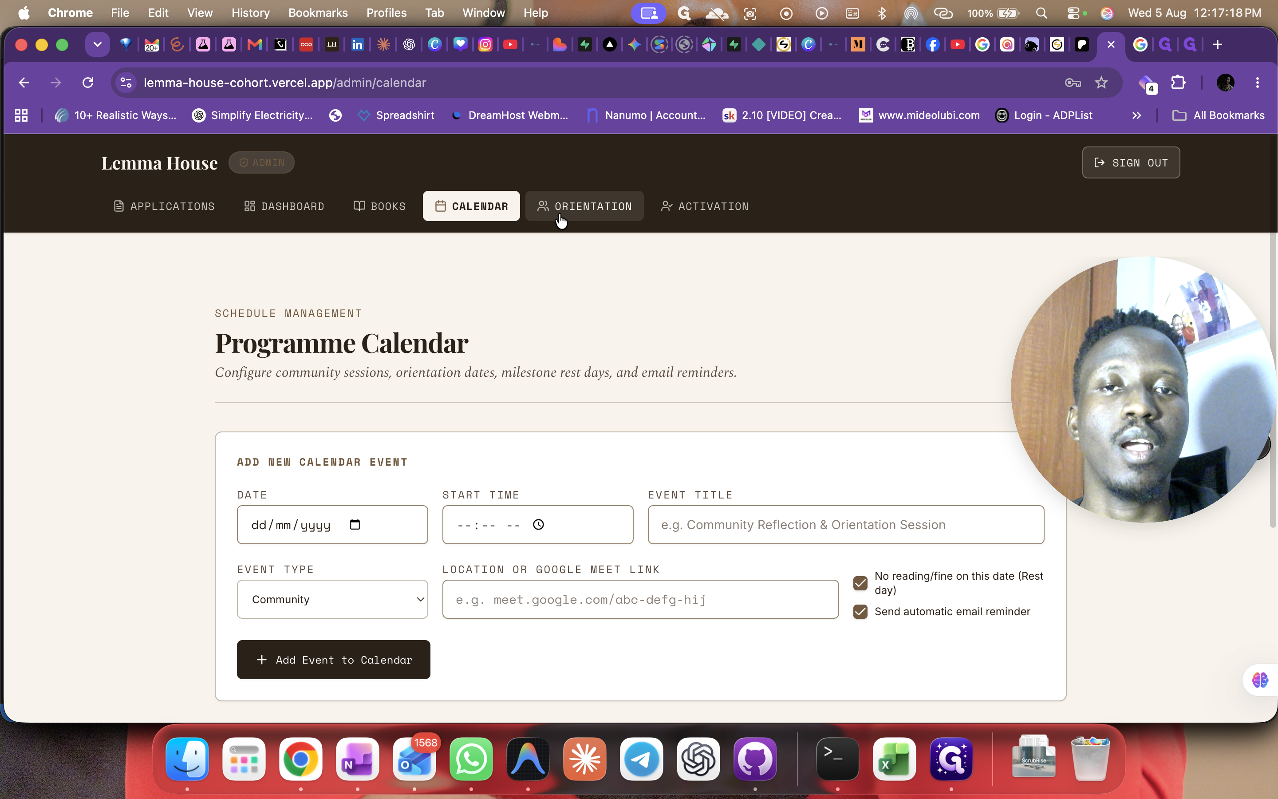Open the Orientation tab
This screenshot has height=799, width=1278.
[x=584, y=206]
